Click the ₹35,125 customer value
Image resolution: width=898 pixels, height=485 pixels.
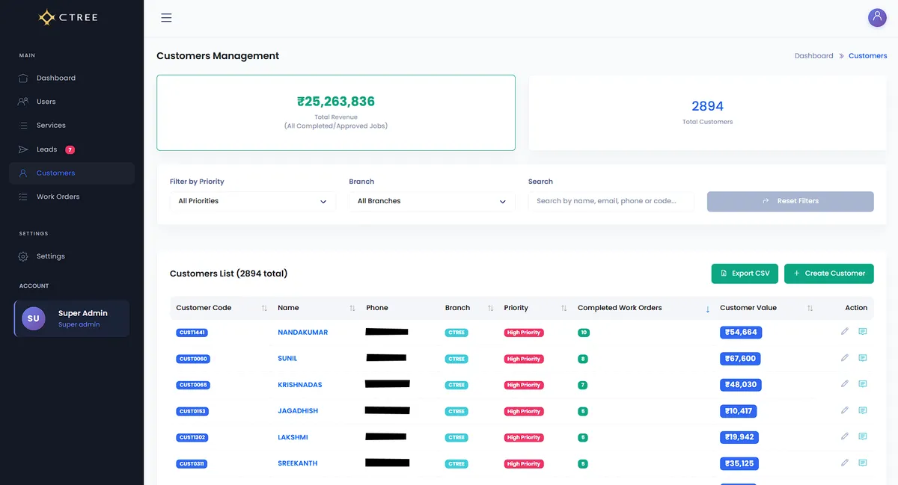(739, 463)
